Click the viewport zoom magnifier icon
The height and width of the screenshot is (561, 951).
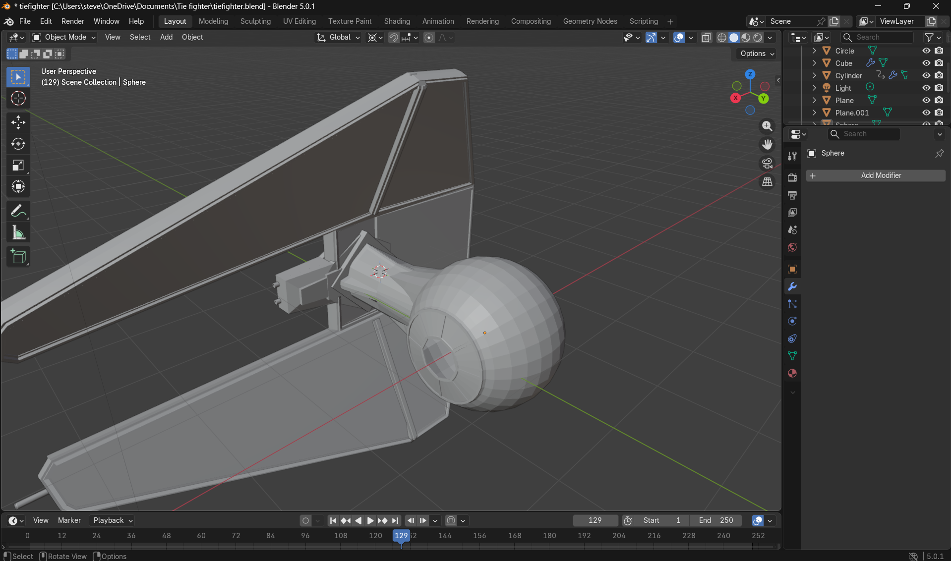(x=767, y=126)
